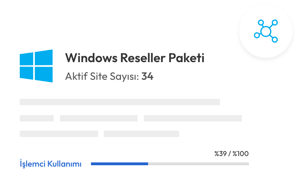The width and height of the screenshot is (299, 185).
Task: Click the gray unfilled part of the CPU usage bar
Action: (199, 164)
